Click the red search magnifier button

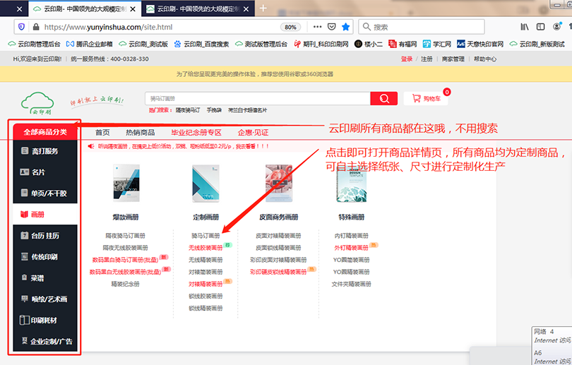tap(383, 99)
